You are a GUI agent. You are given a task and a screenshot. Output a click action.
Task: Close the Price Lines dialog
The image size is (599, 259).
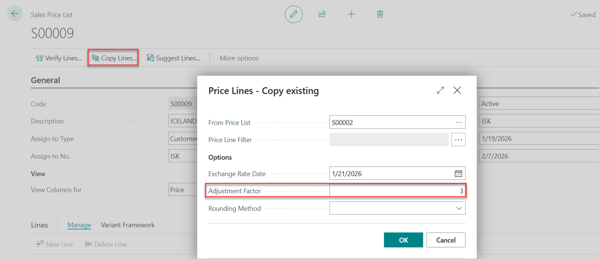click(x=457, y=90)
